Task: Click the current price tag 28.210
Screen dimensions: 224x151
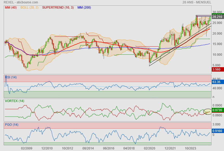Action: [217, 17]
